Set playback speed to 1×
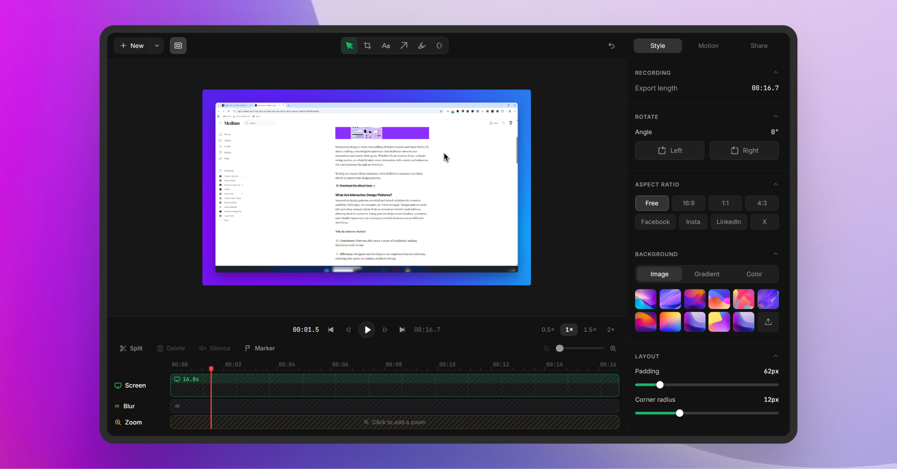Viewport: 897px width, 469px height. 569,330
